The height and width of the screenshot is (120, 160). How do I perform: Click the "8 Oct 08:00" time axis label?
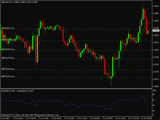[69, 118]
